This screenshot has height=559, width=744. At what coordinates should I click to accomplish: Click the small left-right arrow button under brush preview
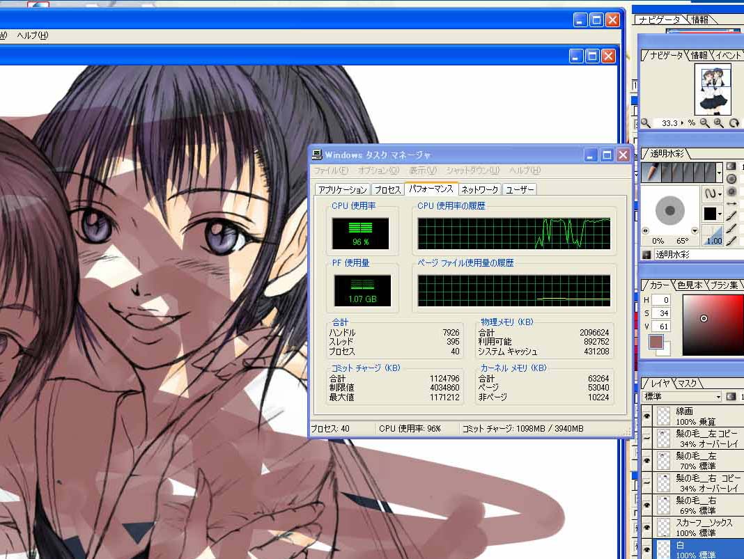(645, 231)
